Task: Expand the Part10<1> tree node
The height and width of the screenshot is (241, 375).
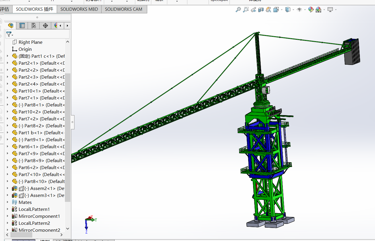Action: (8, 91)
